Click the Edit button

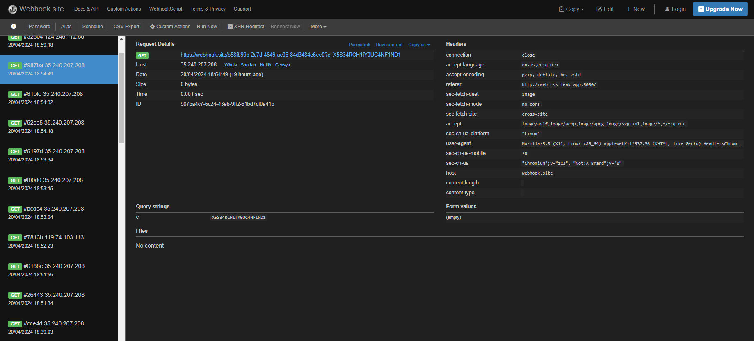click(605, 9)
